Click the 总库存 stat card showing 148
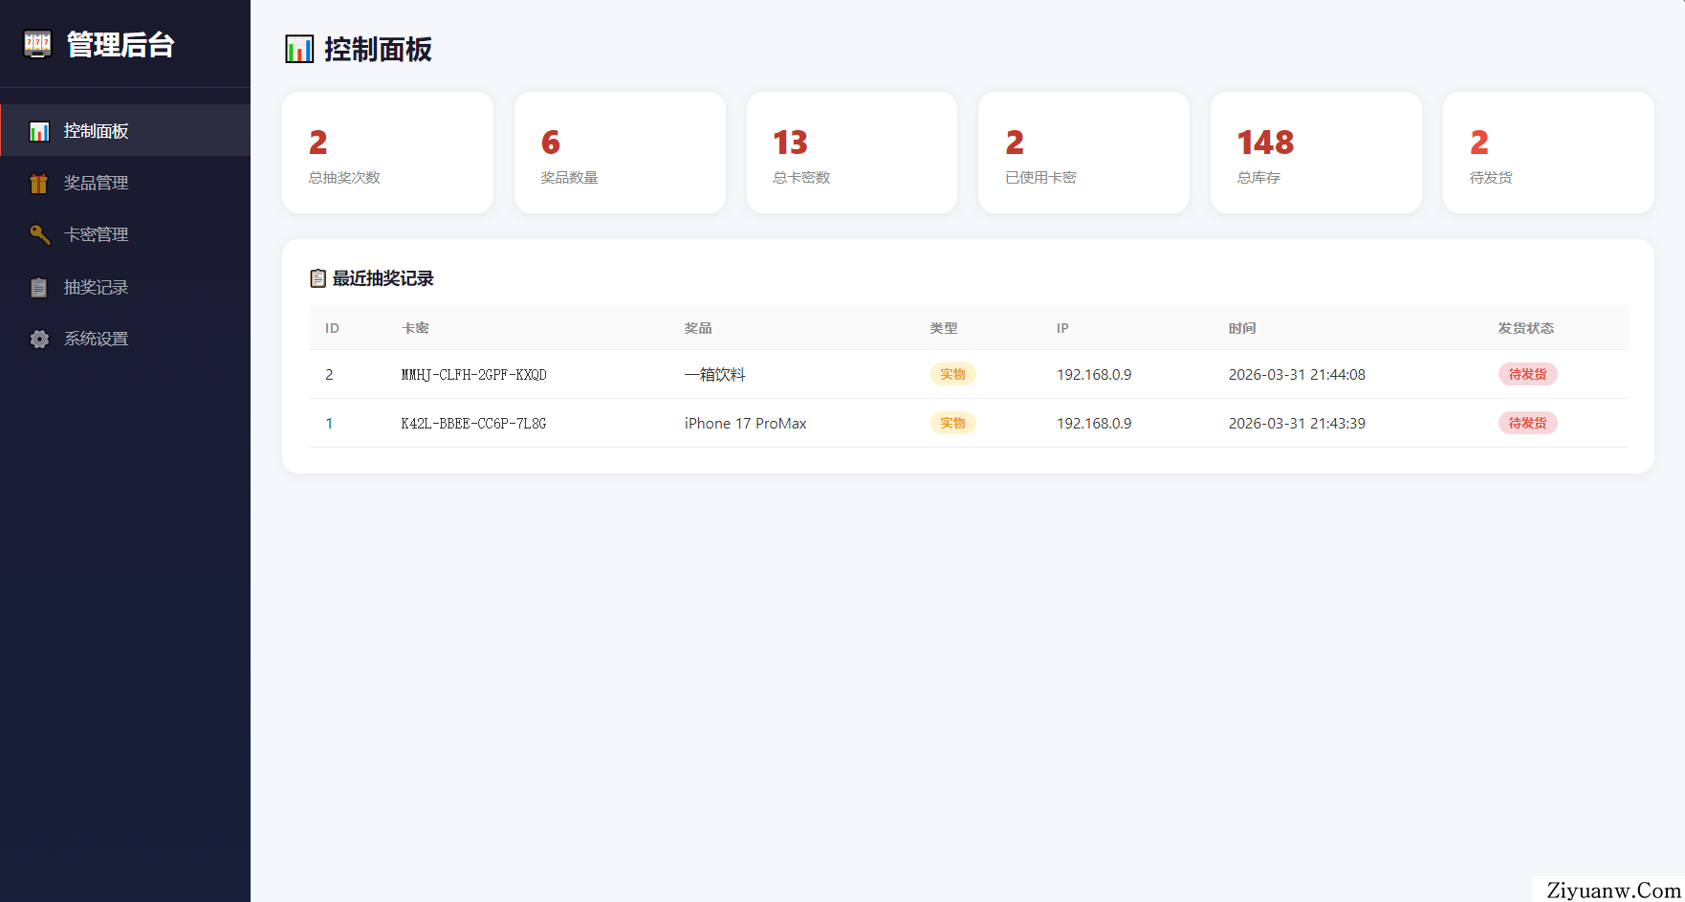 click(1316, 152)
